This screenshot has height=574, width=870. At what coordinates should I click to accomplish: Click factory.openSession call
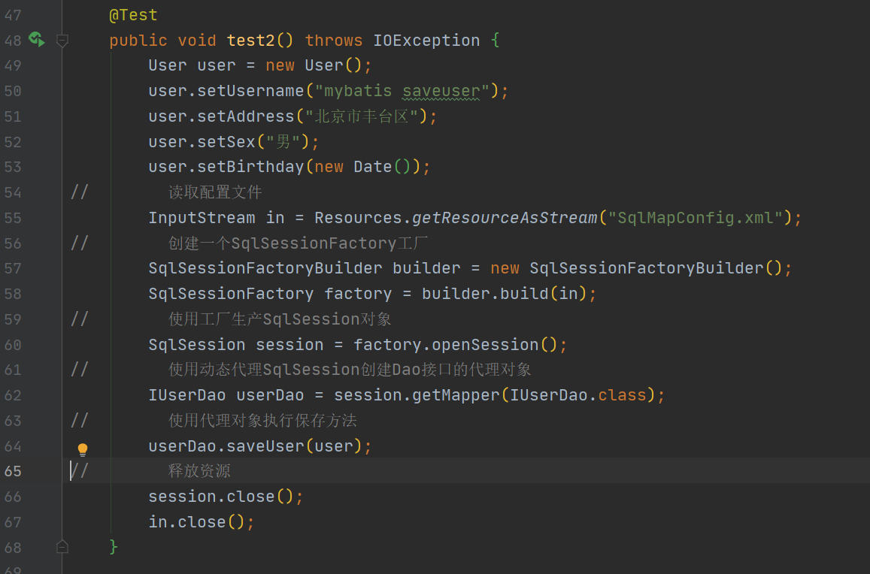click(x=455, y=345)
